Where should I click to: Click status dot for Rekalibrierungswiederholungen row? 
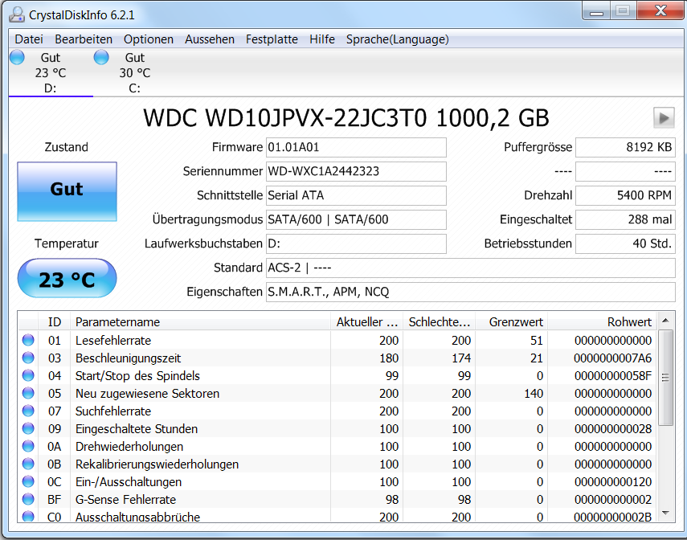point(28,464)
